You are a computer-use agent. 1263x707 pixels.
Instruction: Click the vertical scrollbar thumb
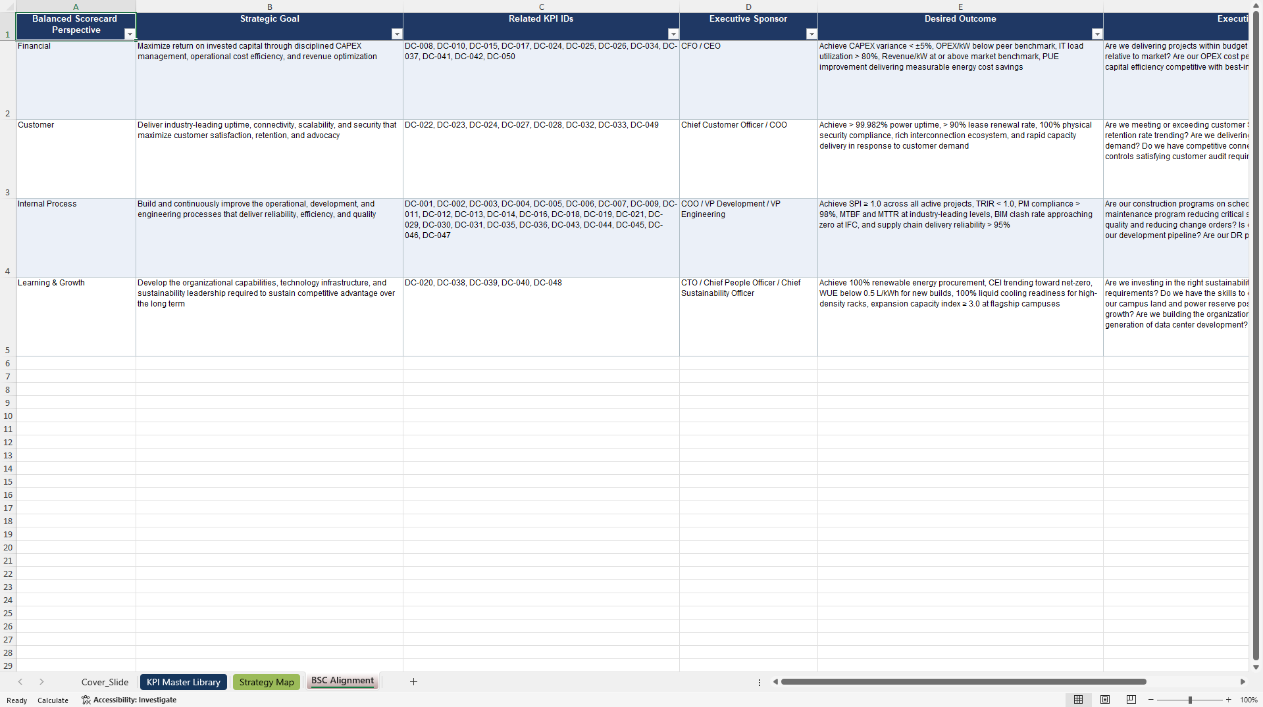pos(1256,335)
